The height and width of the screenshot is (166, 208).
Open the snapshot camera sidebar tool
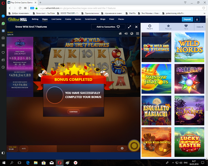point(3,38)
